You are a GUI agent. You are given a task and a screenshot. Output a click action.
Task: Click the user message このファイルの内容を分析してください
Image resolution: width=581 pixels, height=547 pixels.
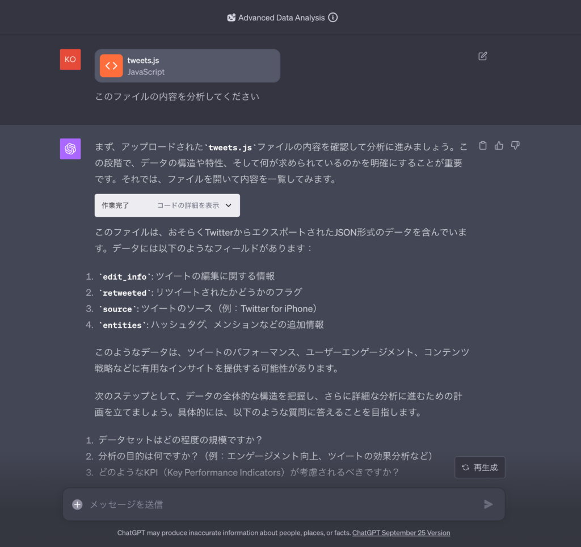177,96
